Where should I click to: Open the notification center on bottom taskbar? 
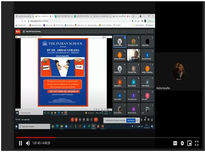tap(152, 126)
